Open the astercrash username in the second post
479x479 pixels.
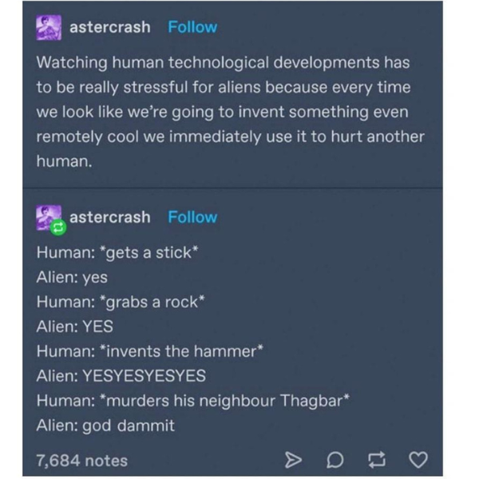click(x=110, y=217)
